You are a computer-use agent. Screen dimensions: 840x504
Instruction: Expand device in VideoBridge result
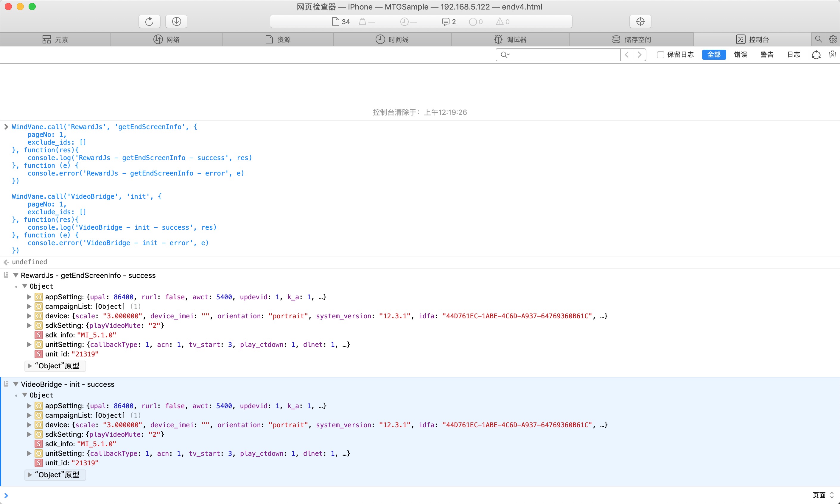tap(29, 425)
